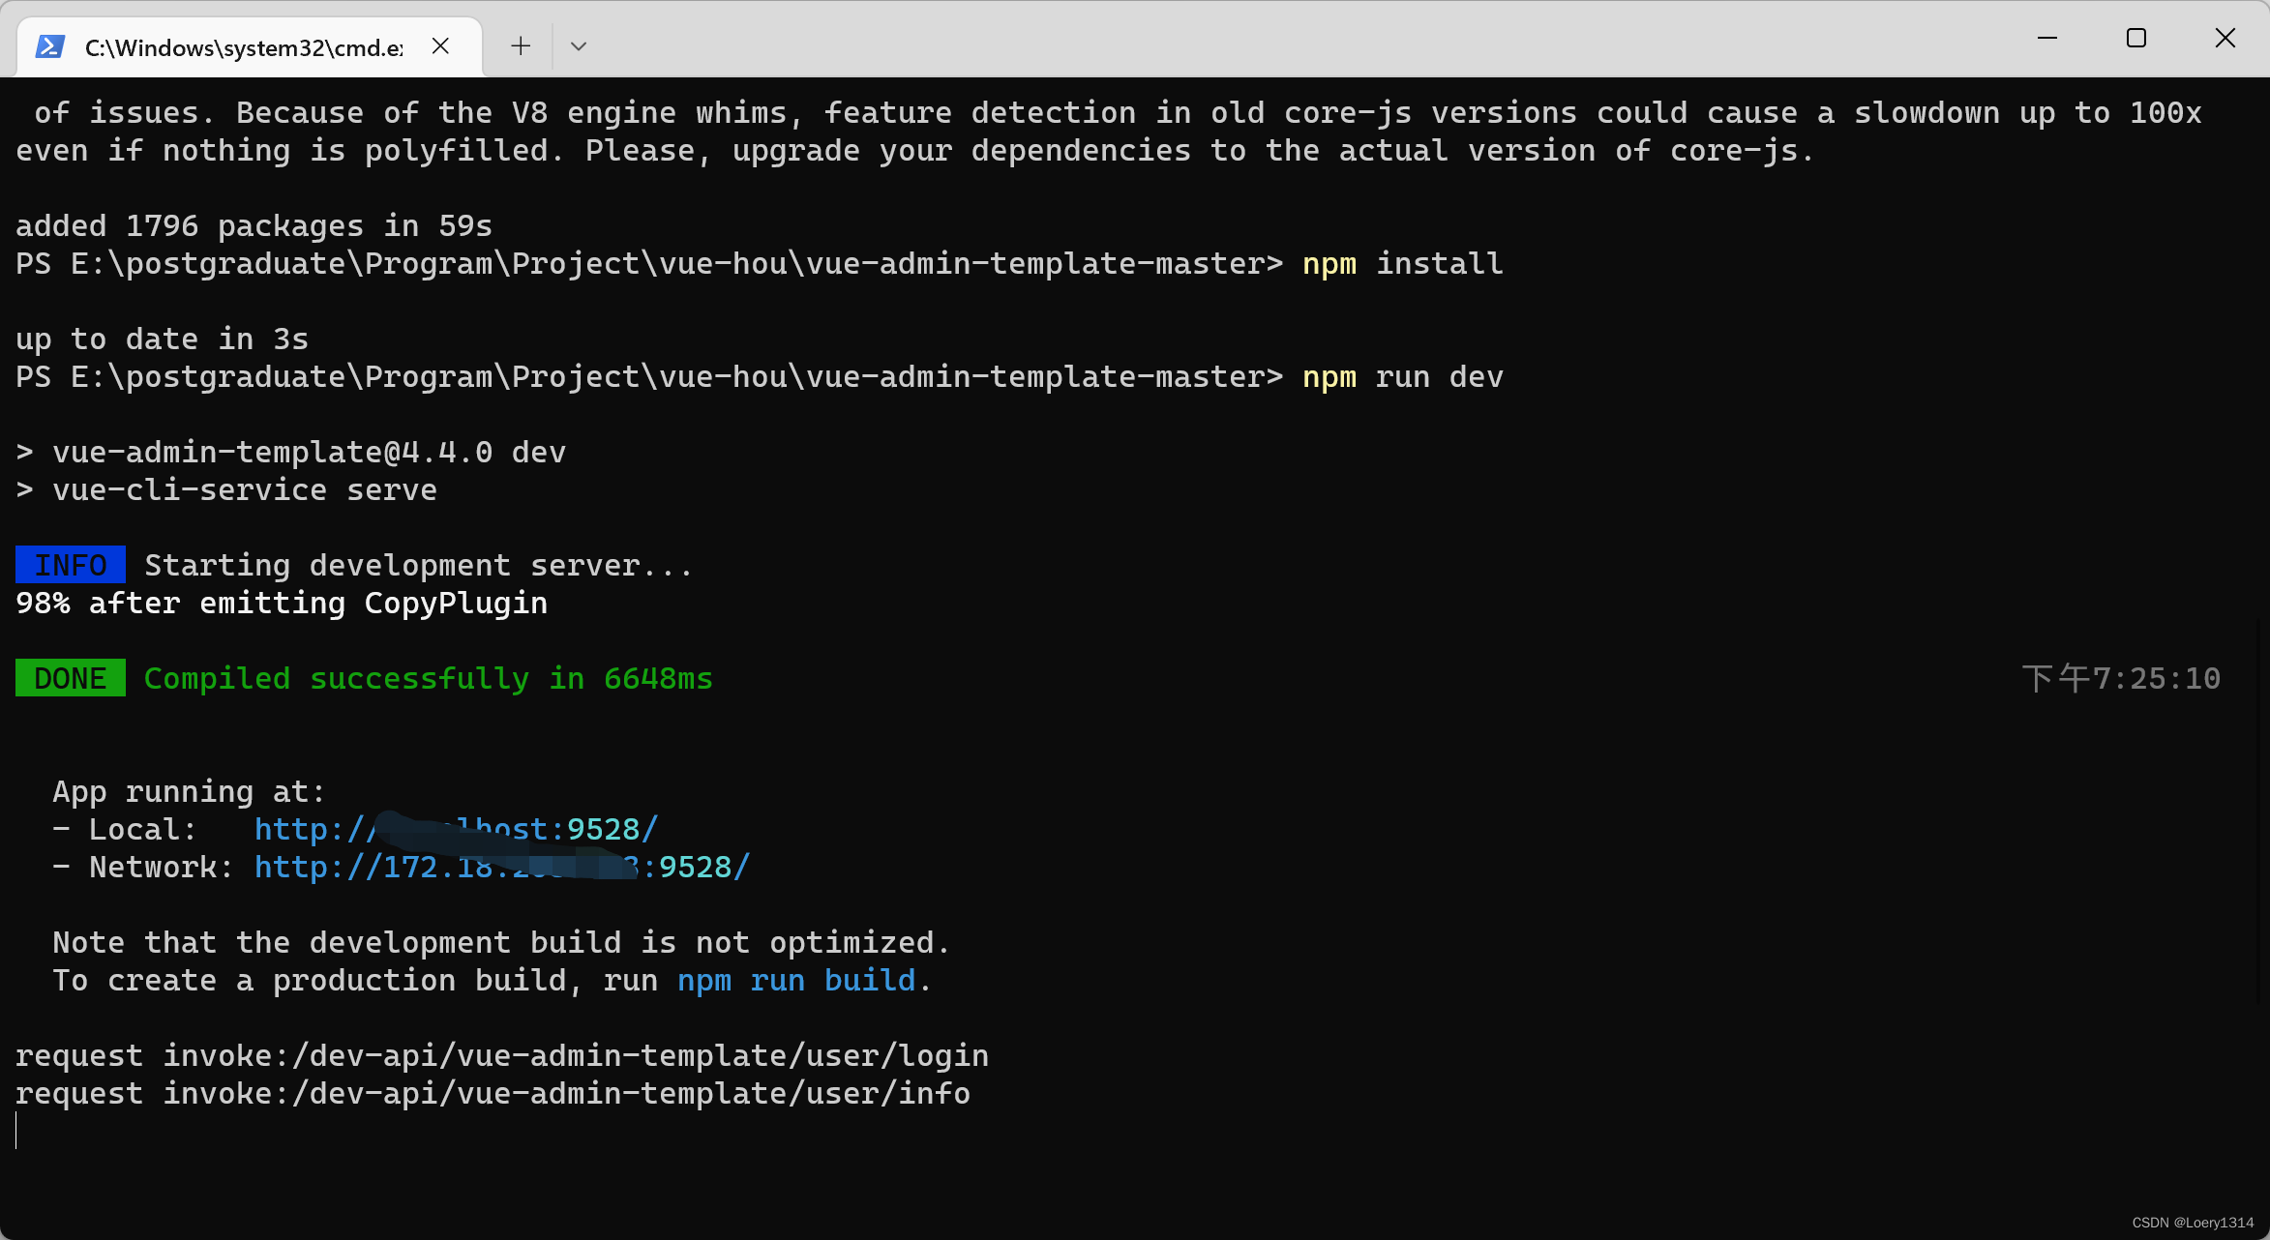Click the user/info request log line
The image size is (2270, 1240).
[493, 1093]
